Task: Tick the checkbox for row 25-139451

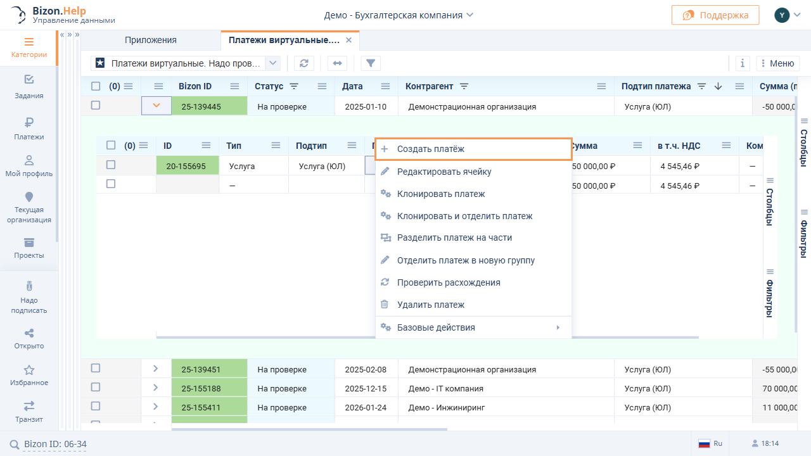Action: tap(96, 369)
